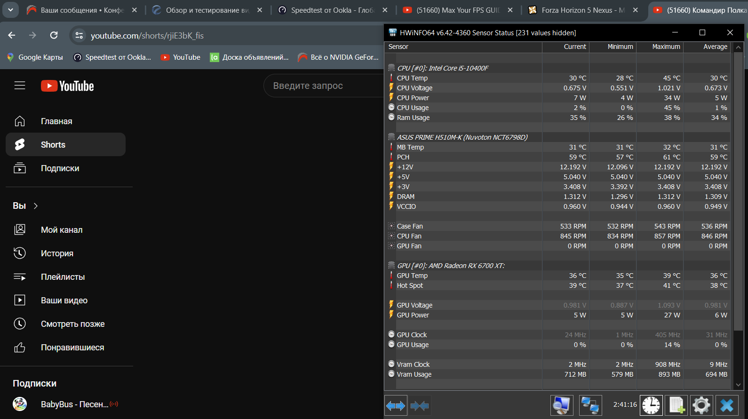Open the tab search dropdown chevron
This screenshot has width=748, height=419.
(x=10, y=9)
